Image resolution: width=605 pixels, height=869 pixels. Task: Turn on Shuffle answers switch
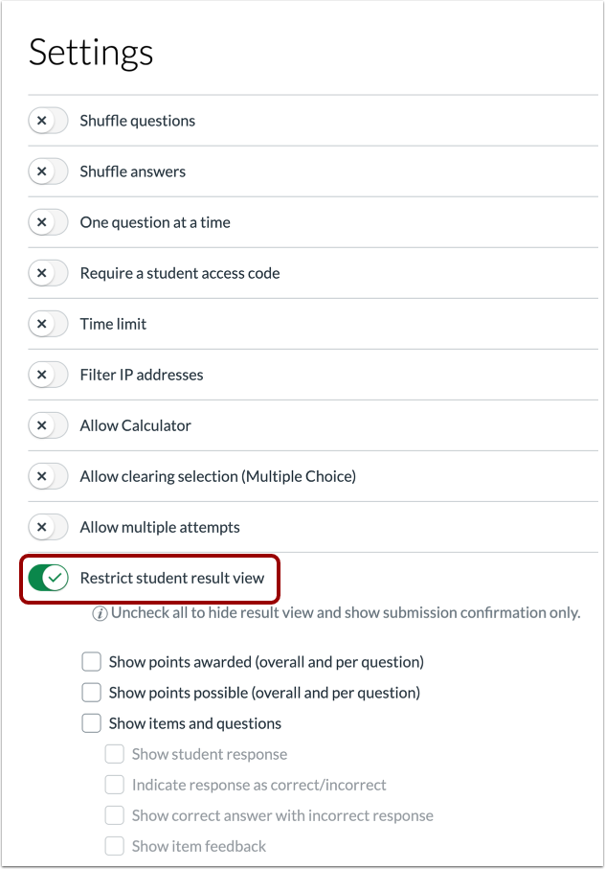coord(48,172)
